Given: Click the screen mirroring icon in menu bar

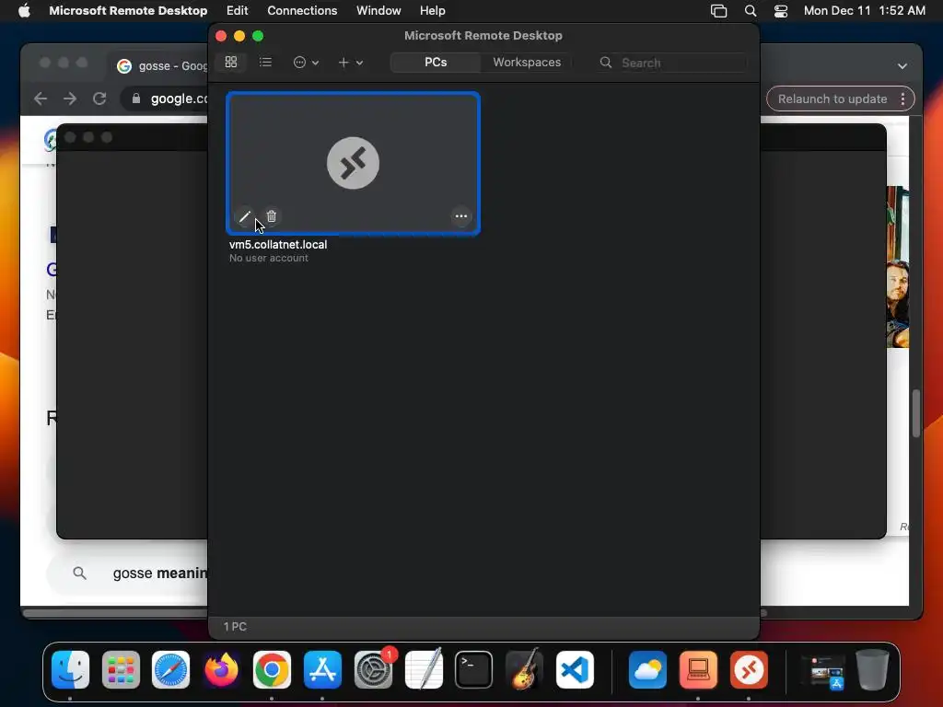Looking at the screenshot, I should [718, 11].
